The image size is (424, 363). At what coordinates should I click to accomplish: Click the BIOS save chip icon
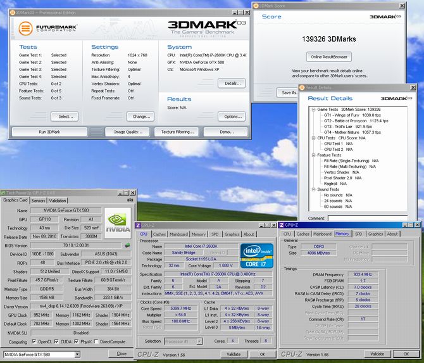[x=127, y=245]
